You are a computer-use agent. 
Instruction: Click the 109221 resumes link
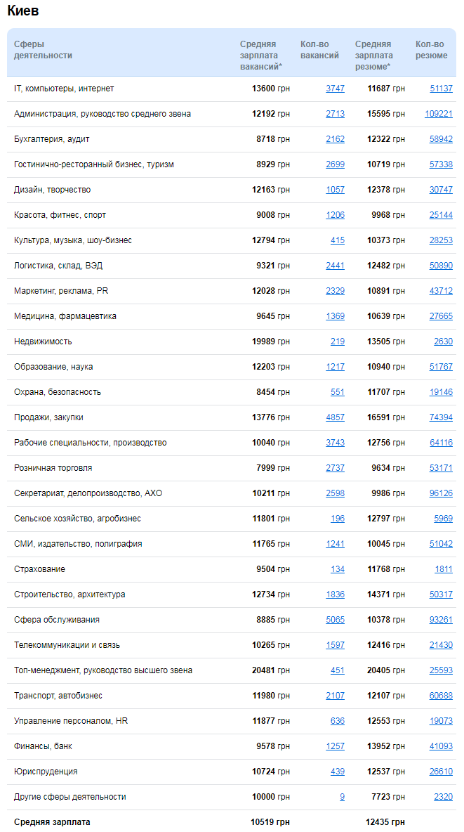tap(438, 114)
